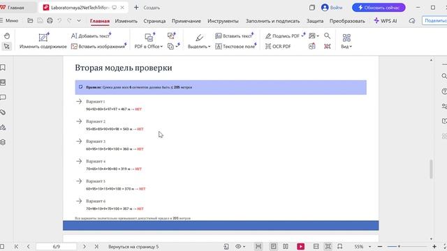The image size is (447, 251).
Task: Click Вернуться на страницу 5 link
Action: (133, 247)
